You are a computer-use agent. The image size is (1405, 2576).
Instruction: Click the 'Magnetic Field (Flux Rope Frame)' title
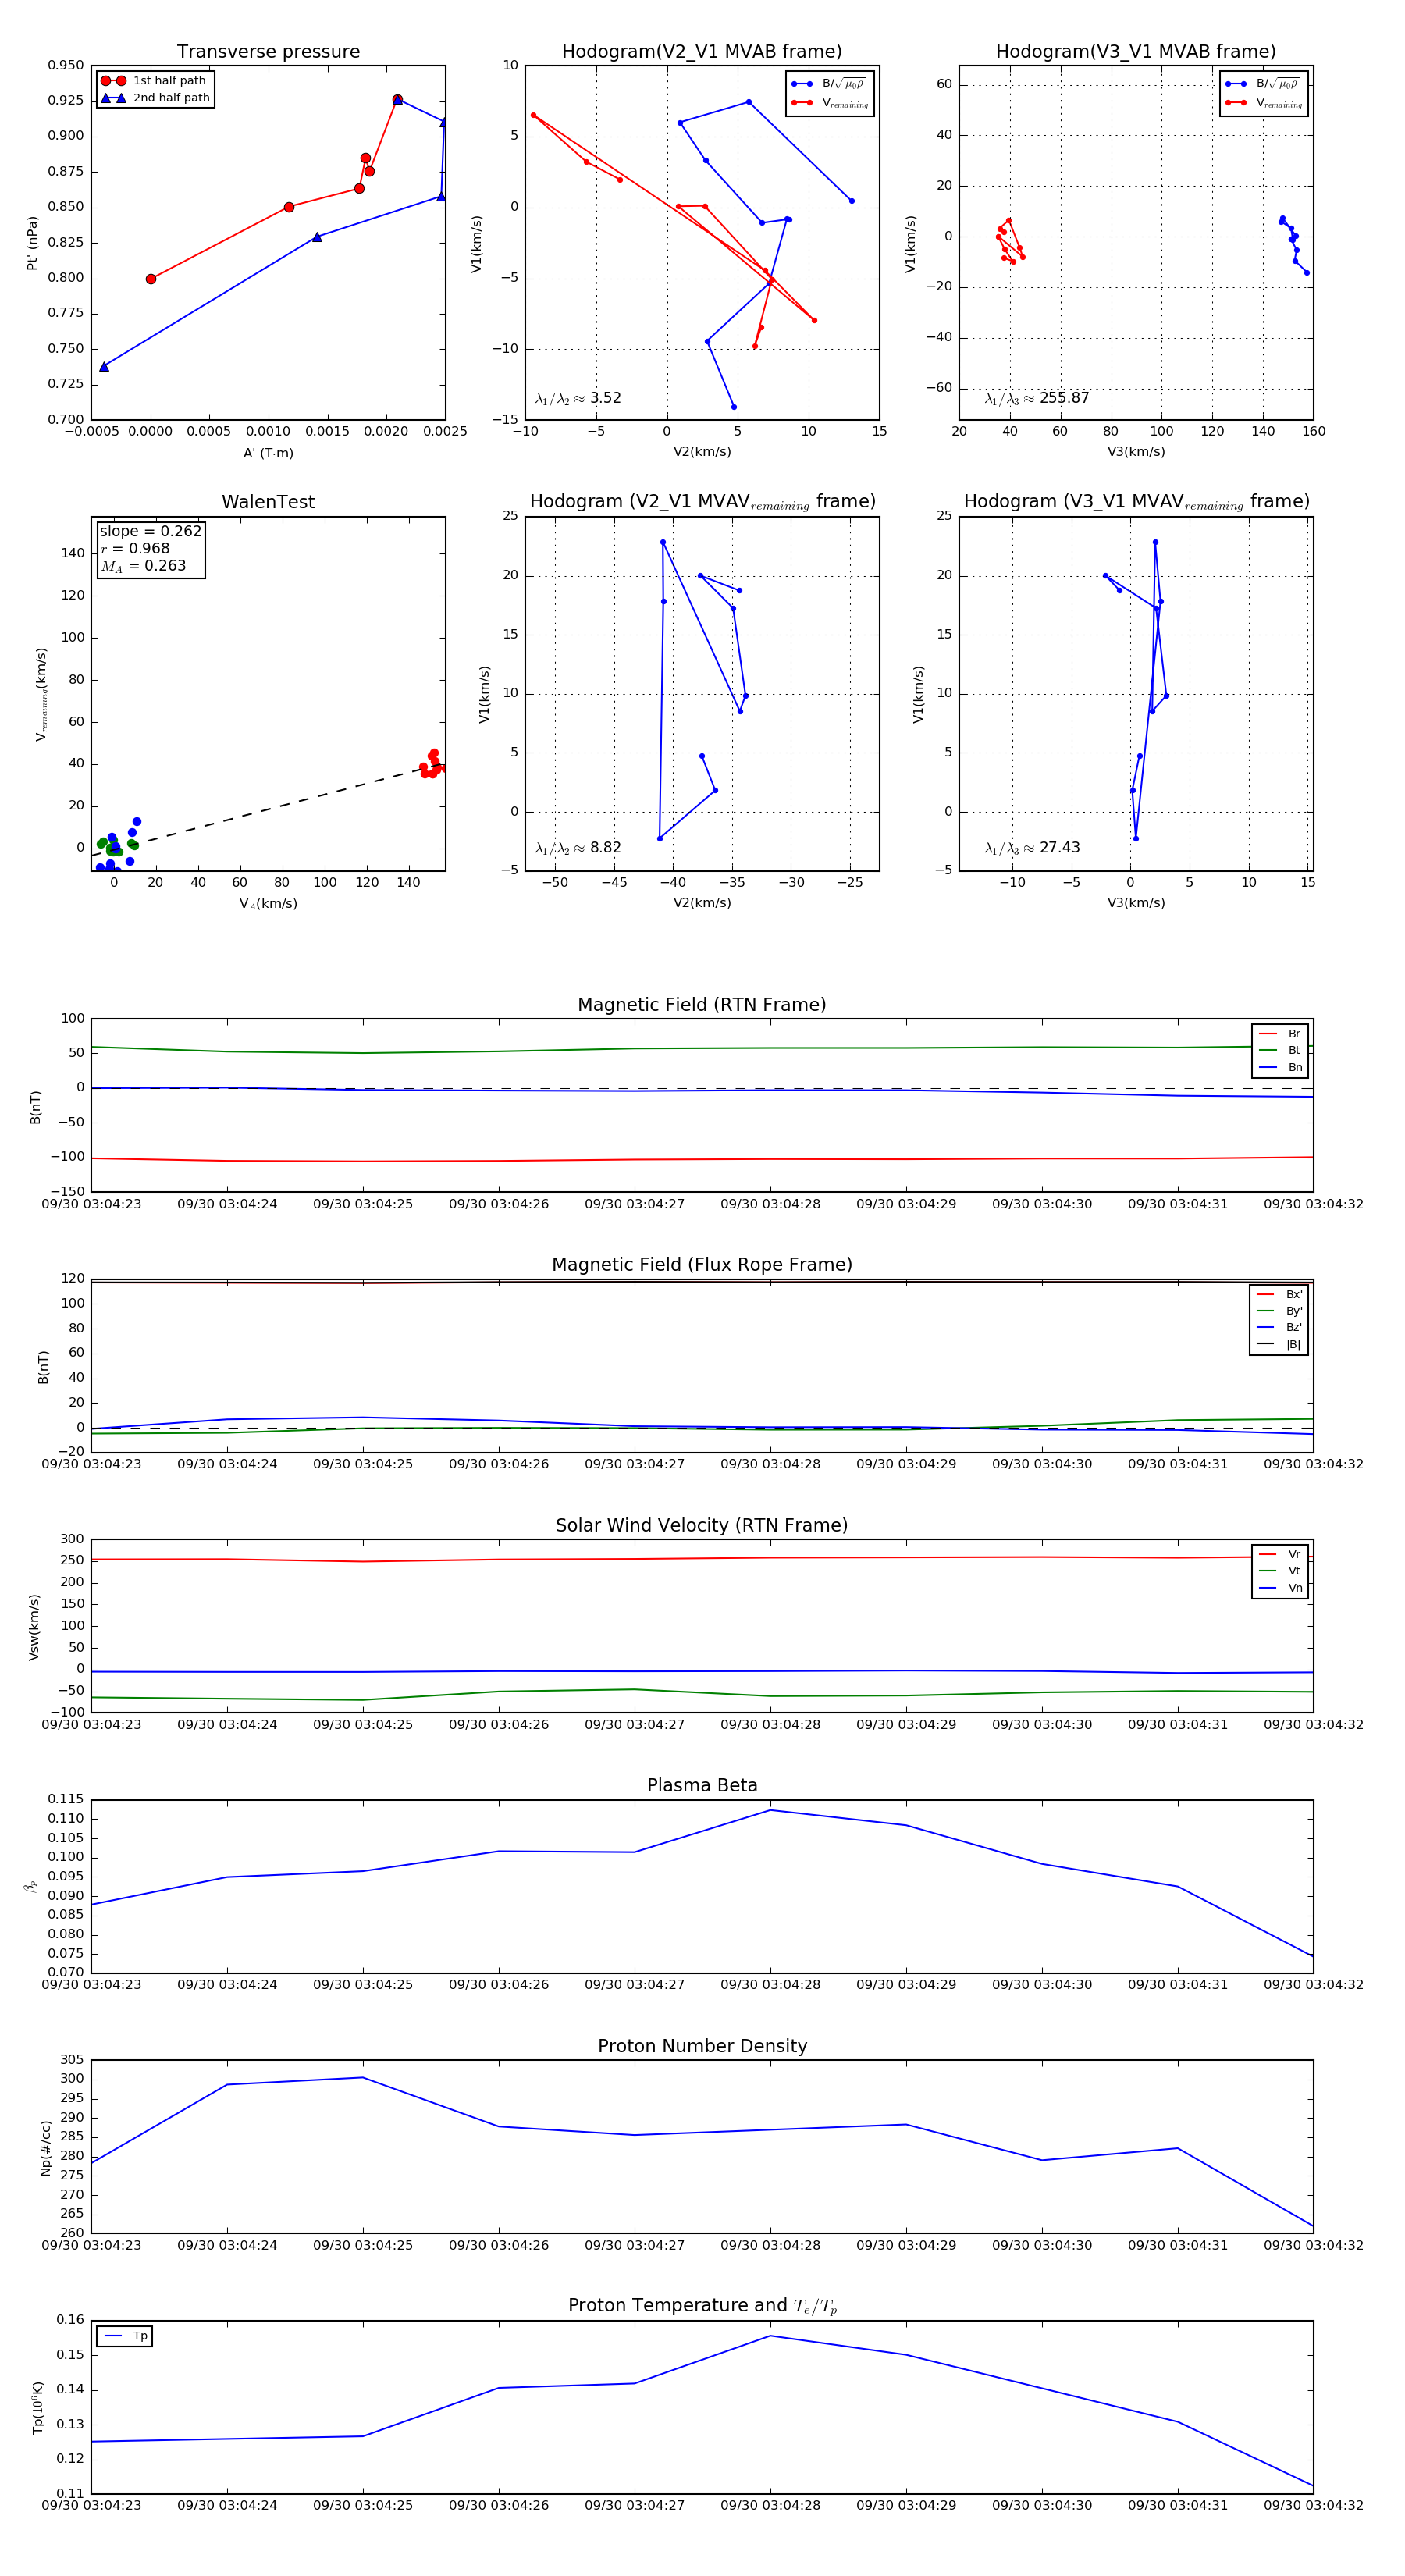(x=702, y=1265)
